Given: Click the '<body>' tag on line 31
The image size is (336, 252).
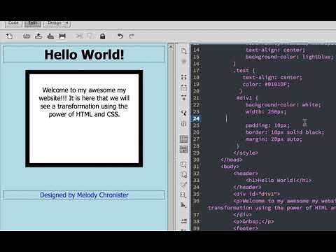Looking at the screenshot, I should click(230, 167).
